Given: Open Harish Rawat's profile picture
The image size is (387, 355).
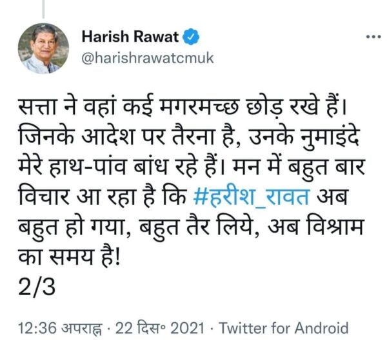Looking at the screenshot, I should tap(43, 48).
